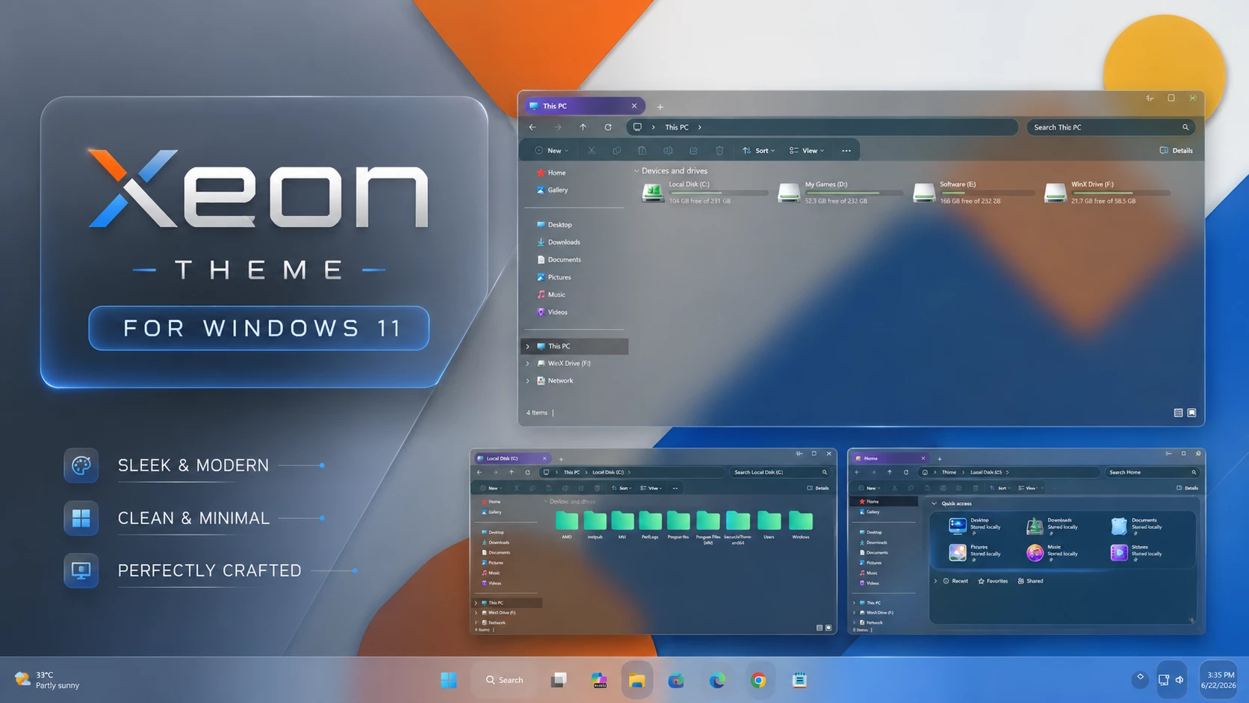Open Pictures quick access item in Home window

pos(975,553)
